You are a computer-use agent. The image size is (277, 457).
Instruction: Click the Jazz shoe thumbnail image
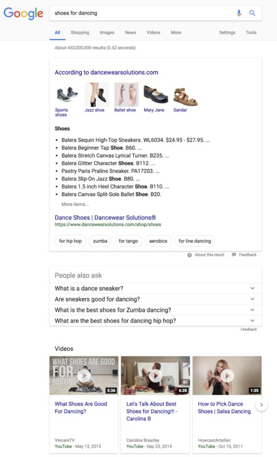pyautogui.click(x=96, y=95)
